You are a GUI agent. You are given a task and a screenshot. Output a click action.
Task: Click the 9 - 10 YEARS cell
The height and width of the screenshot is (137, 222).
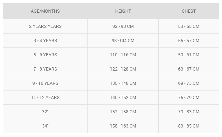click(45, 83)
